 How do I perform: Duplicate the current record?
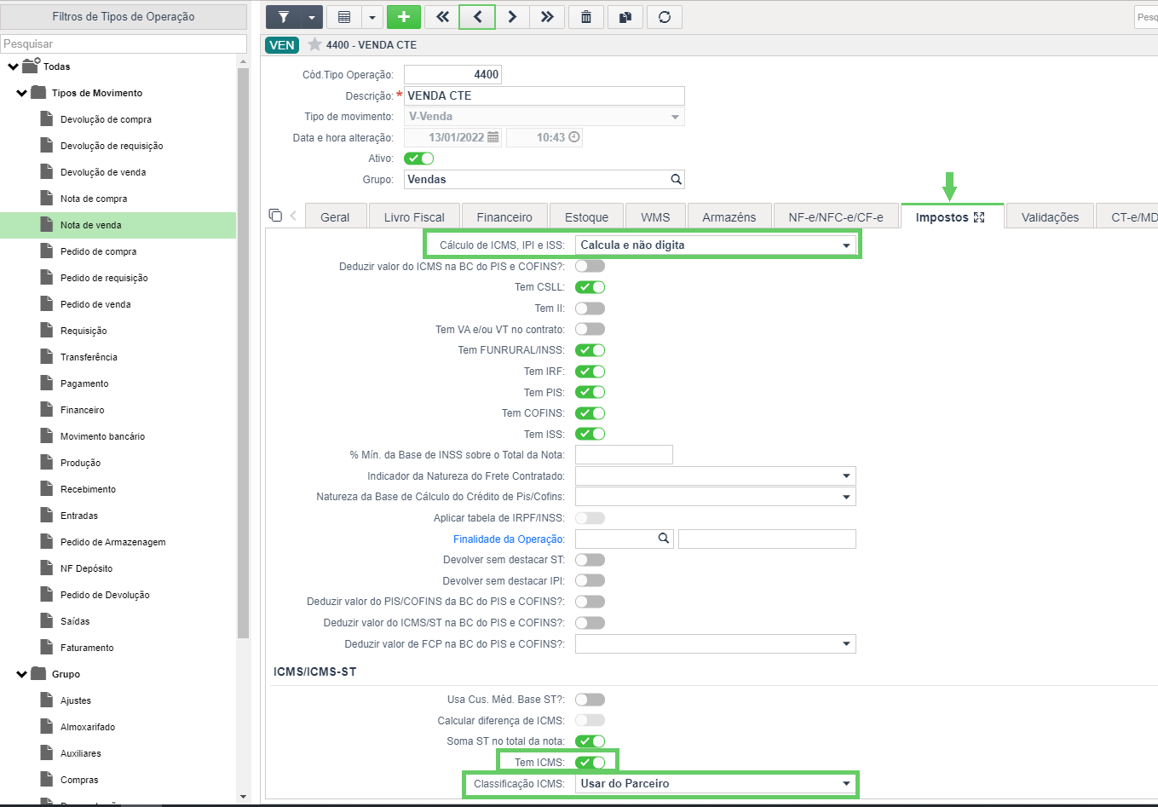coord(625,17)
